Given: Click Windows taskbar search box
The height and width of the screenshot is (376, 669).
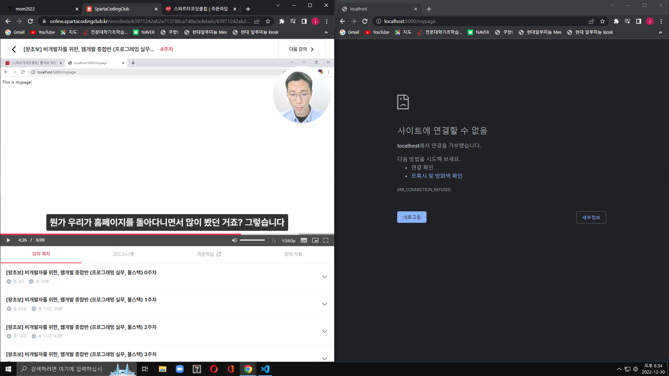Looking at the screenshot, I should pos(77,369).
